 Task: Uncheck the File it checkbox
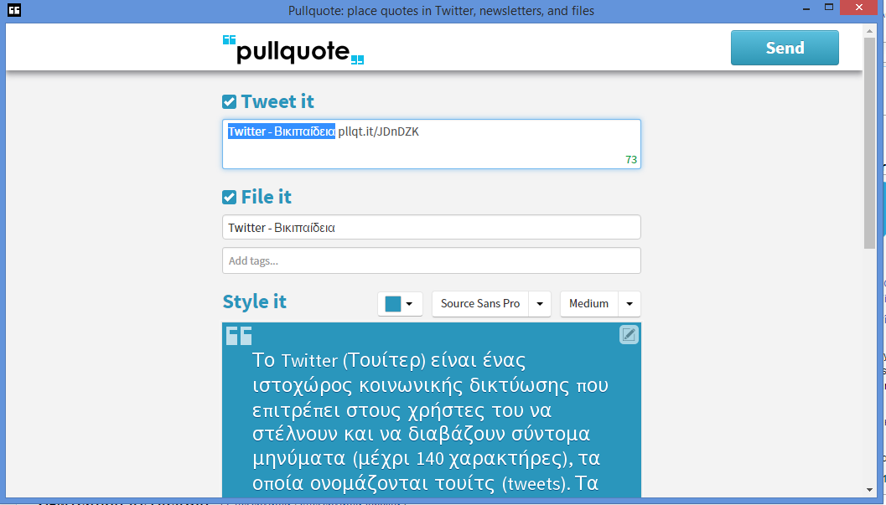(x=230, y=198)
